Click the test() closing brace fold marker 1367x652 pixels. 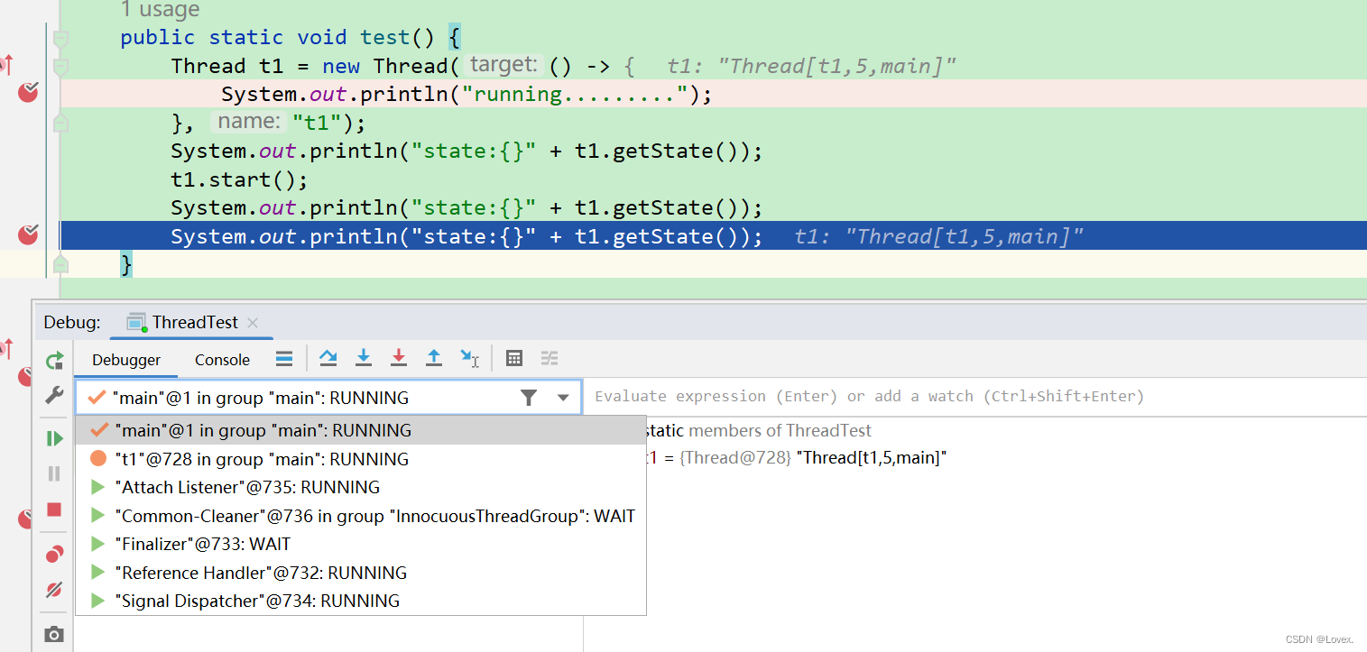click(x=60, y=264)
